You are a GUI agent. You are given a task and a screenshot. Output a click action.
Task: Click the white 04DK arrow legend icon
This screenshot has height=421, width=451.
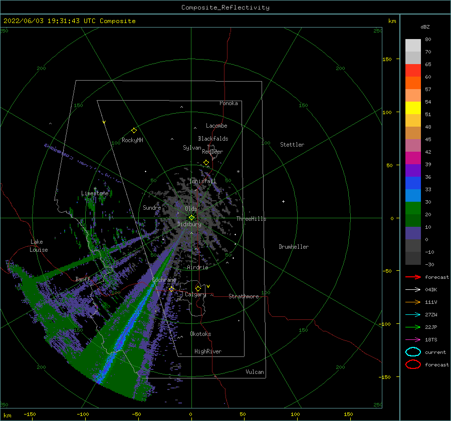(413, 289)
